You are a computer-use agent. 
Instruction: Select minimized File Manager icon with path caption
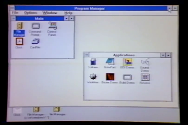point(36,109)
